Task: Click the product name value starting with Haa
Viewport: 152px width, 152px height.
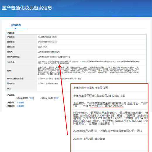Action: point(47,37)
